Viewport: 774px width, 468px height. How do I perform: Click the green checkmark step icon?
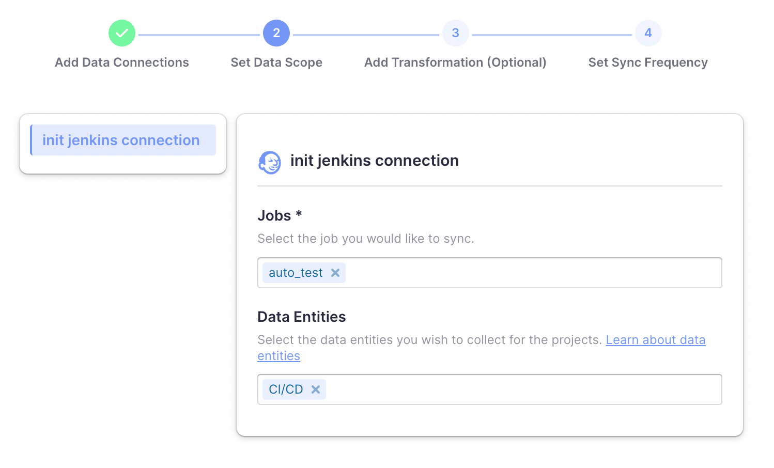click(x=122, y=33)
